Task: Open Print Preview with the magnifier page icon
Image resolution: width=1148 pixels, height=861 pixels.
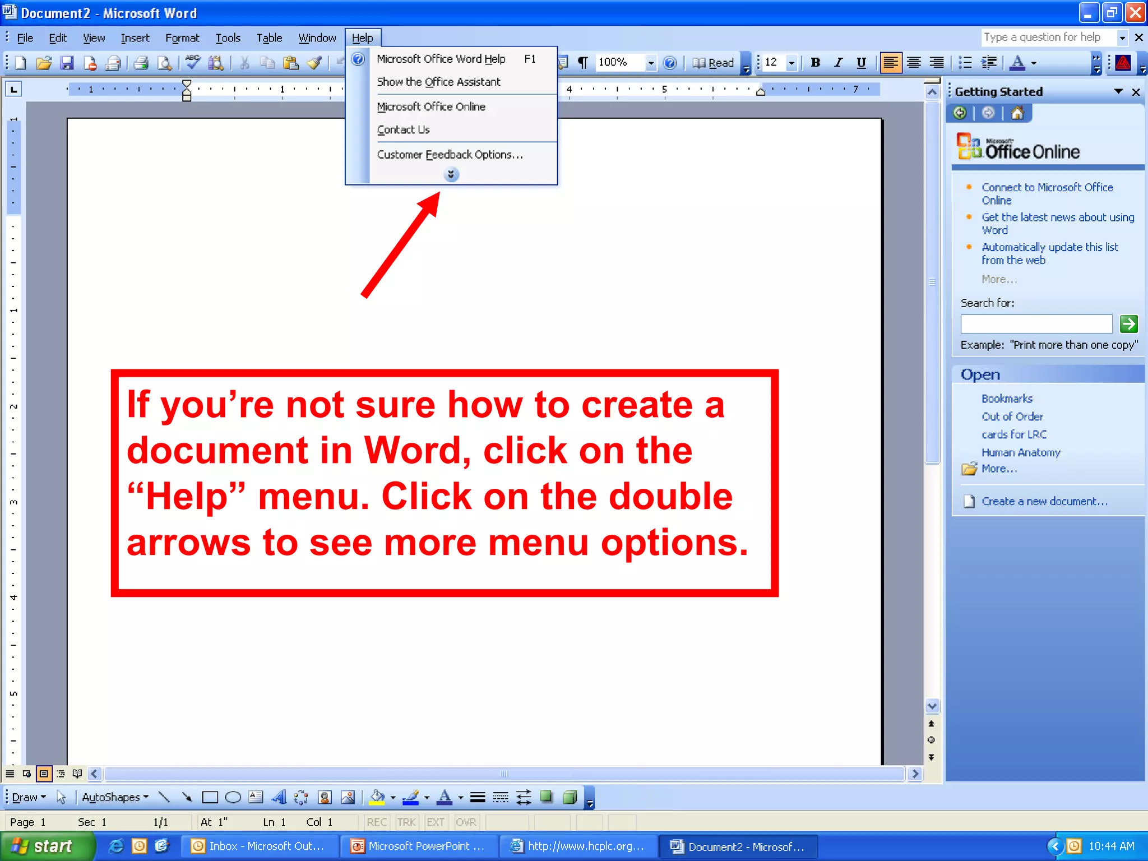Action: pos(164,63)
